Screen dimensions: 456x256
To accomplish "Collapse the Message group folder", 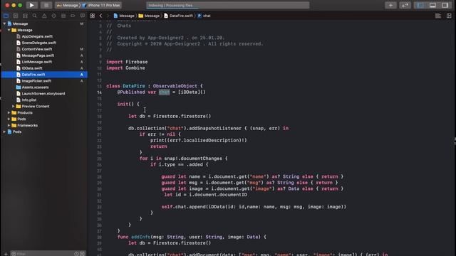I will click(x=9, y=30).
